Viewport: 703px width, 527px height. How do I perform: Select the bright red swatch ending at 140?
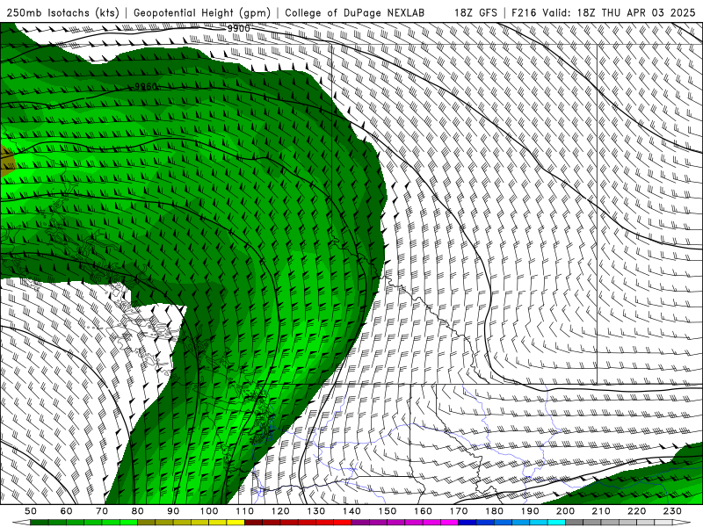click(x=343, y=523)
